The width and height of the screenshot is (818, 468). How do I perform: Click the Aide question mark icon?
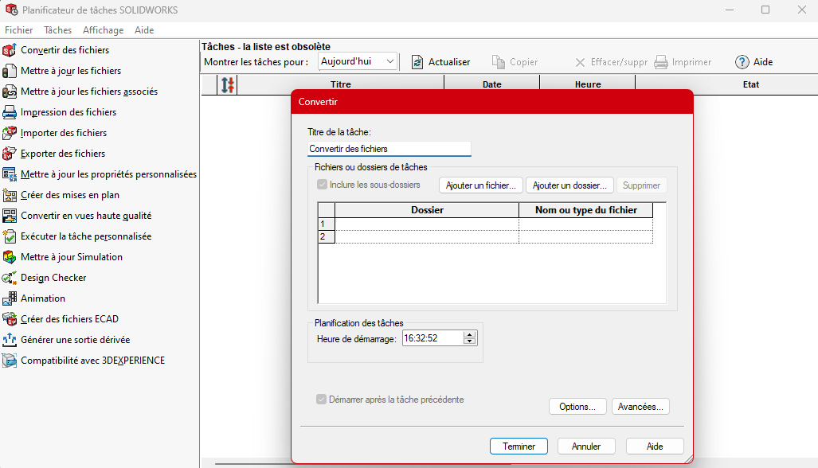(x=742, y=62)
